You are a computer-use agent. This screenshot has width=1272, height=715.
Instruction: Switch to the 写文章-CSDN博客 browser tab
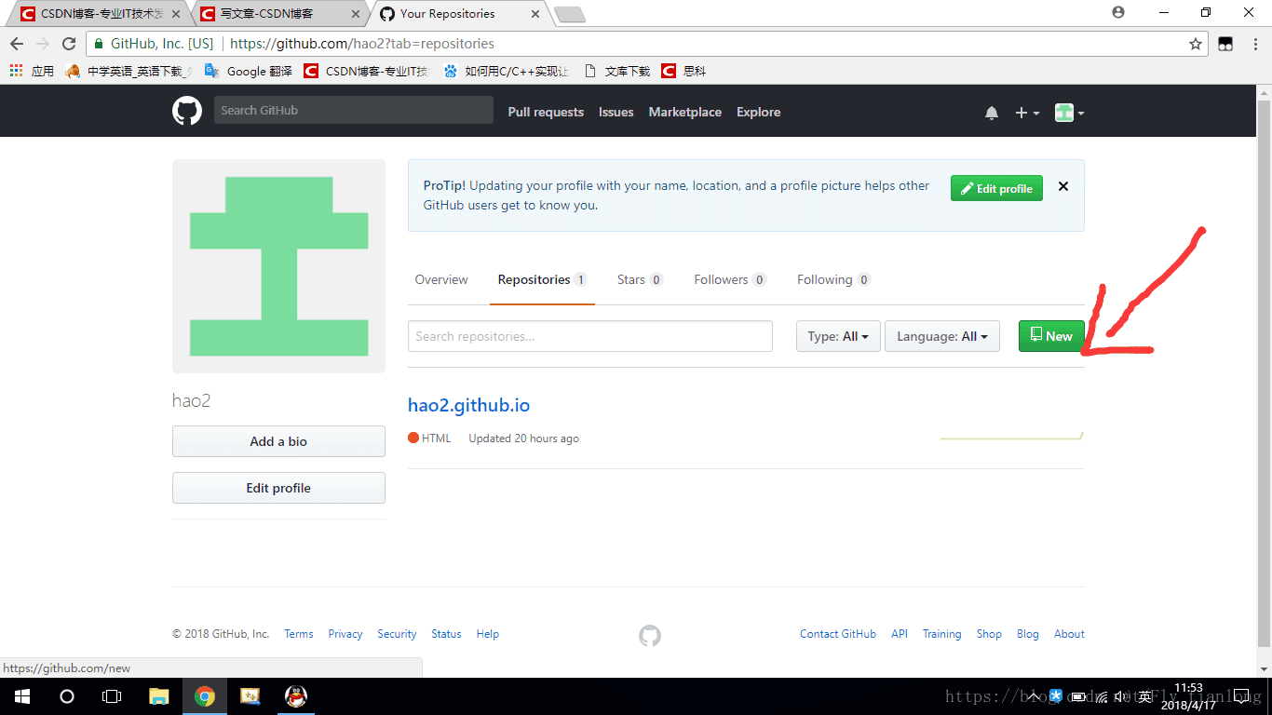pos(277,14)
